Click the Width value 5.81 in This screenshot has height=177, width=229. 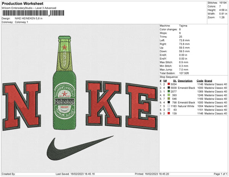click(223, 14)
